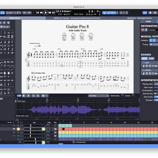Screen dimensions: 158x158
Task: Click the red track's first bar cell
Action: click(60, 129)
